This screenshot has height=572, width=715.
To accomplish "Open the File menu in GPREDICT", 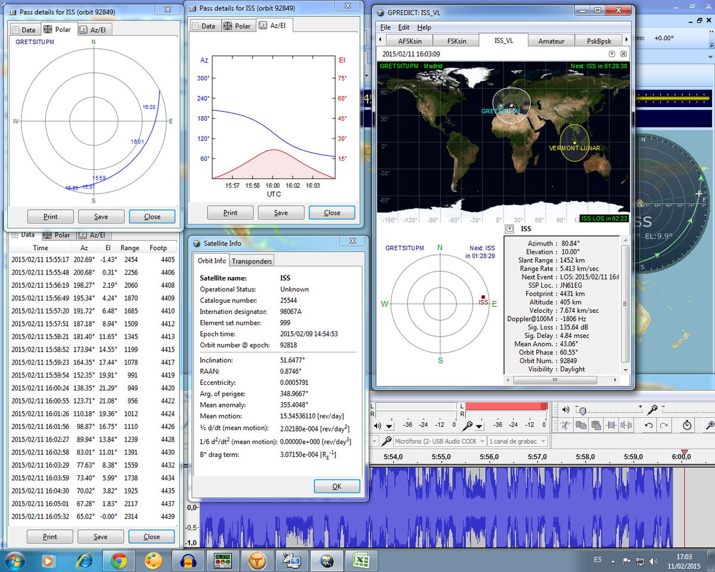I will click(x=385, y=27).
